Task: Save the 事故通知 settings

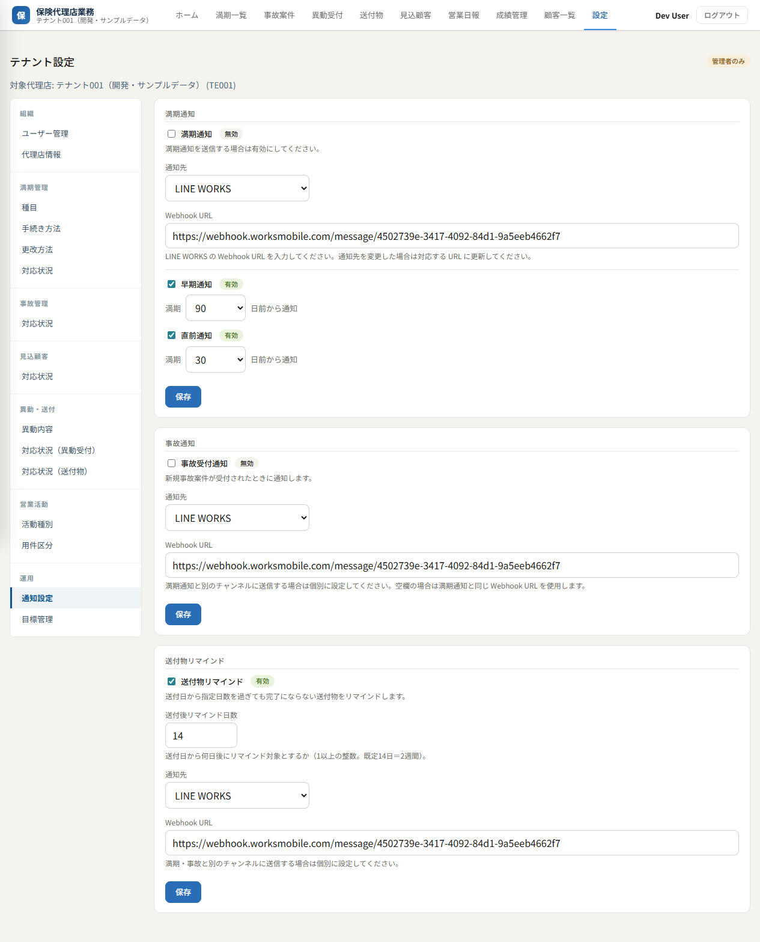Action: pyautogui.click(x=183, y=614)
